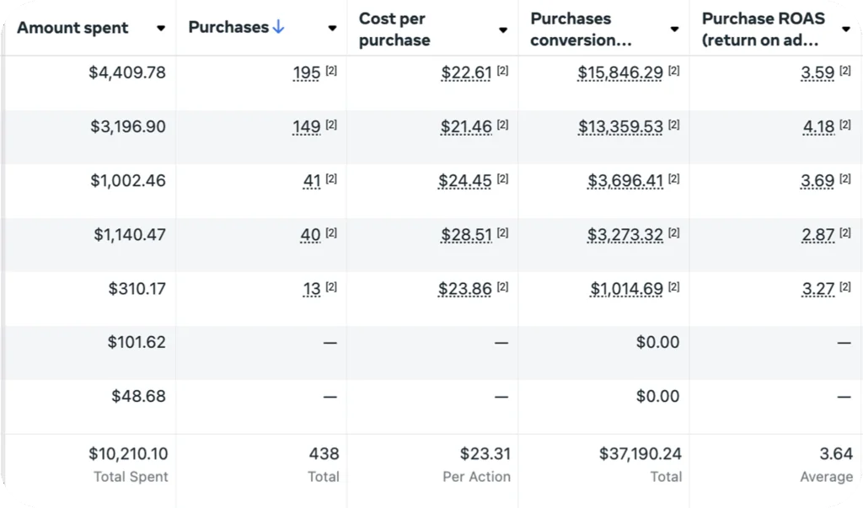This screenshot has width=863, height=508.
Task: Open the Purchases conversion value column dropdown arrow
Action: (x=674, y=29)
